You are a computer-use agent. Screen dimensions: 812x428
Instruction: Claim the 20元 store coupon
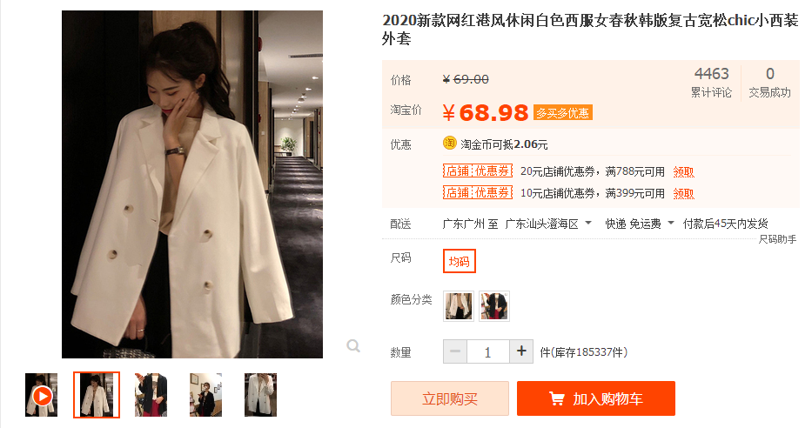[x=683, y=172]
